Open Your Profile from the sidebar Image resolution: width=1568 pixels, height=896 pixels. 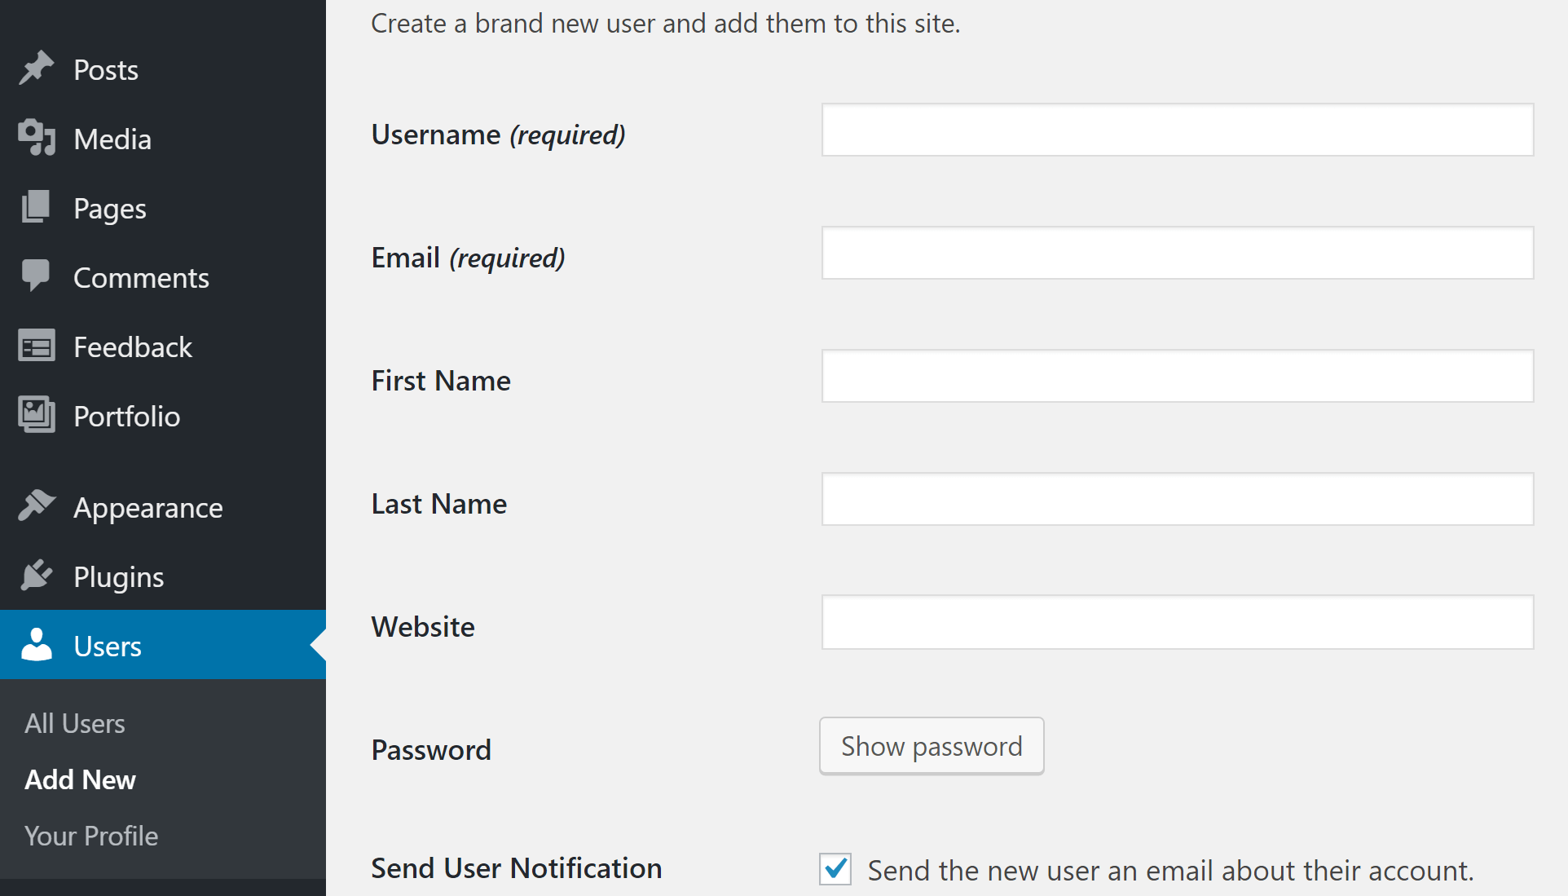[x=90, y=835]
